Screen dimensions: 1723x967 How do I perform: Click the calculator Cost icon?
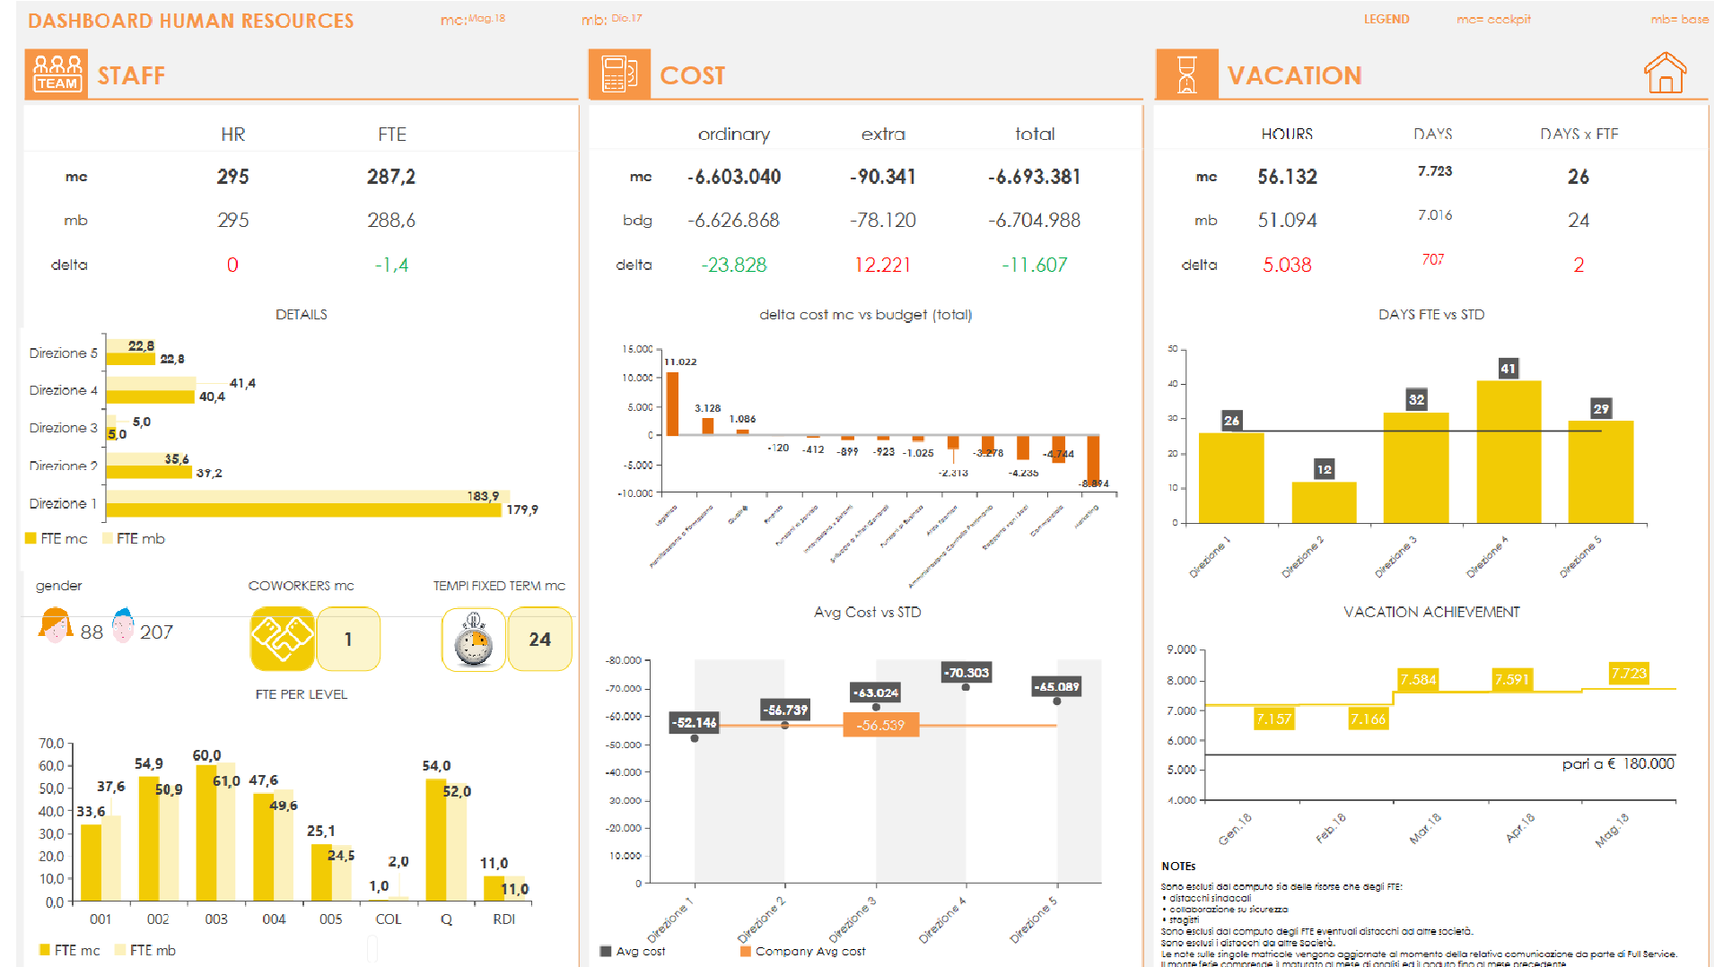pyautogui.click(x=619, y=74)
